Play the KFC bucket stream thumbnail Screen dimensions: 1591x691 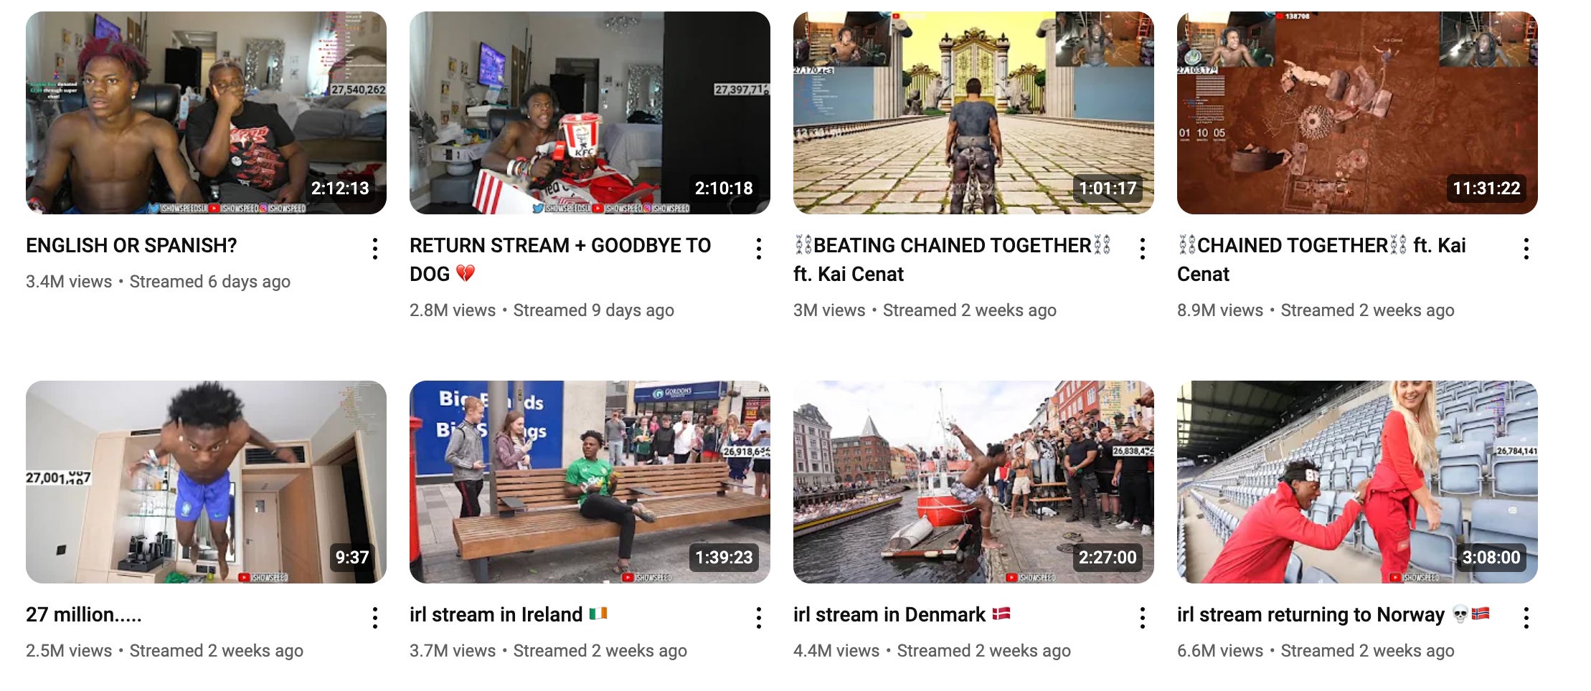tap(590, 113)
